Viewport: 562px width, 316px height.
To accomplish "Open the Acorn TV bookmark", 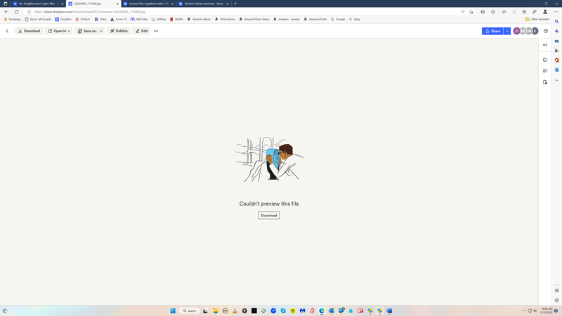I will pos(119,20).
